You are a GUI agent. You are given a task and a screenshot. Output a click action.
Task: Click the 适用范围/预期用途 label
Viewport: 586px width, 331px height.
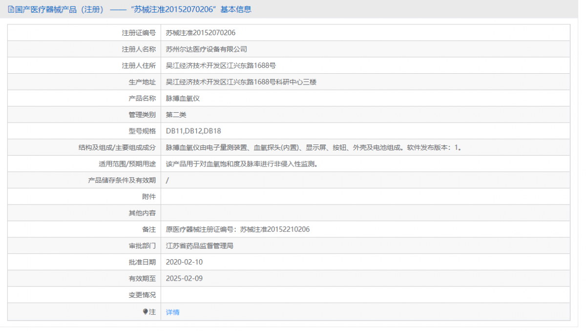127,164
